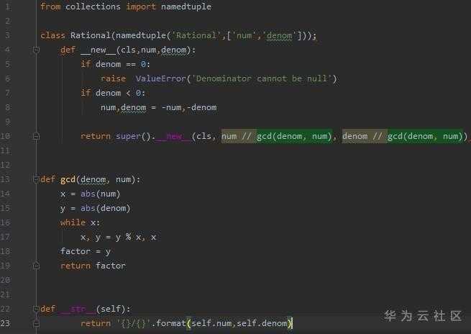Click 'abs(denom)' call
Image resolution: width=471 pixels, height=334 pixels.
click(106, 208)
